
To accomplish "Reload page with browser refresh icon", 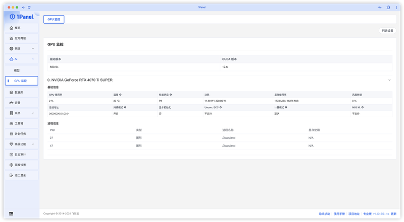I will 29,7.
